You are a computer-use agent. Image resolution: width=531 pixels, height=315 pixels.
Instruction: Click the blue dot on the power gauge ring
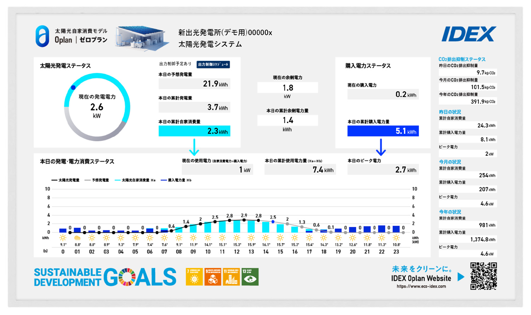73,87
